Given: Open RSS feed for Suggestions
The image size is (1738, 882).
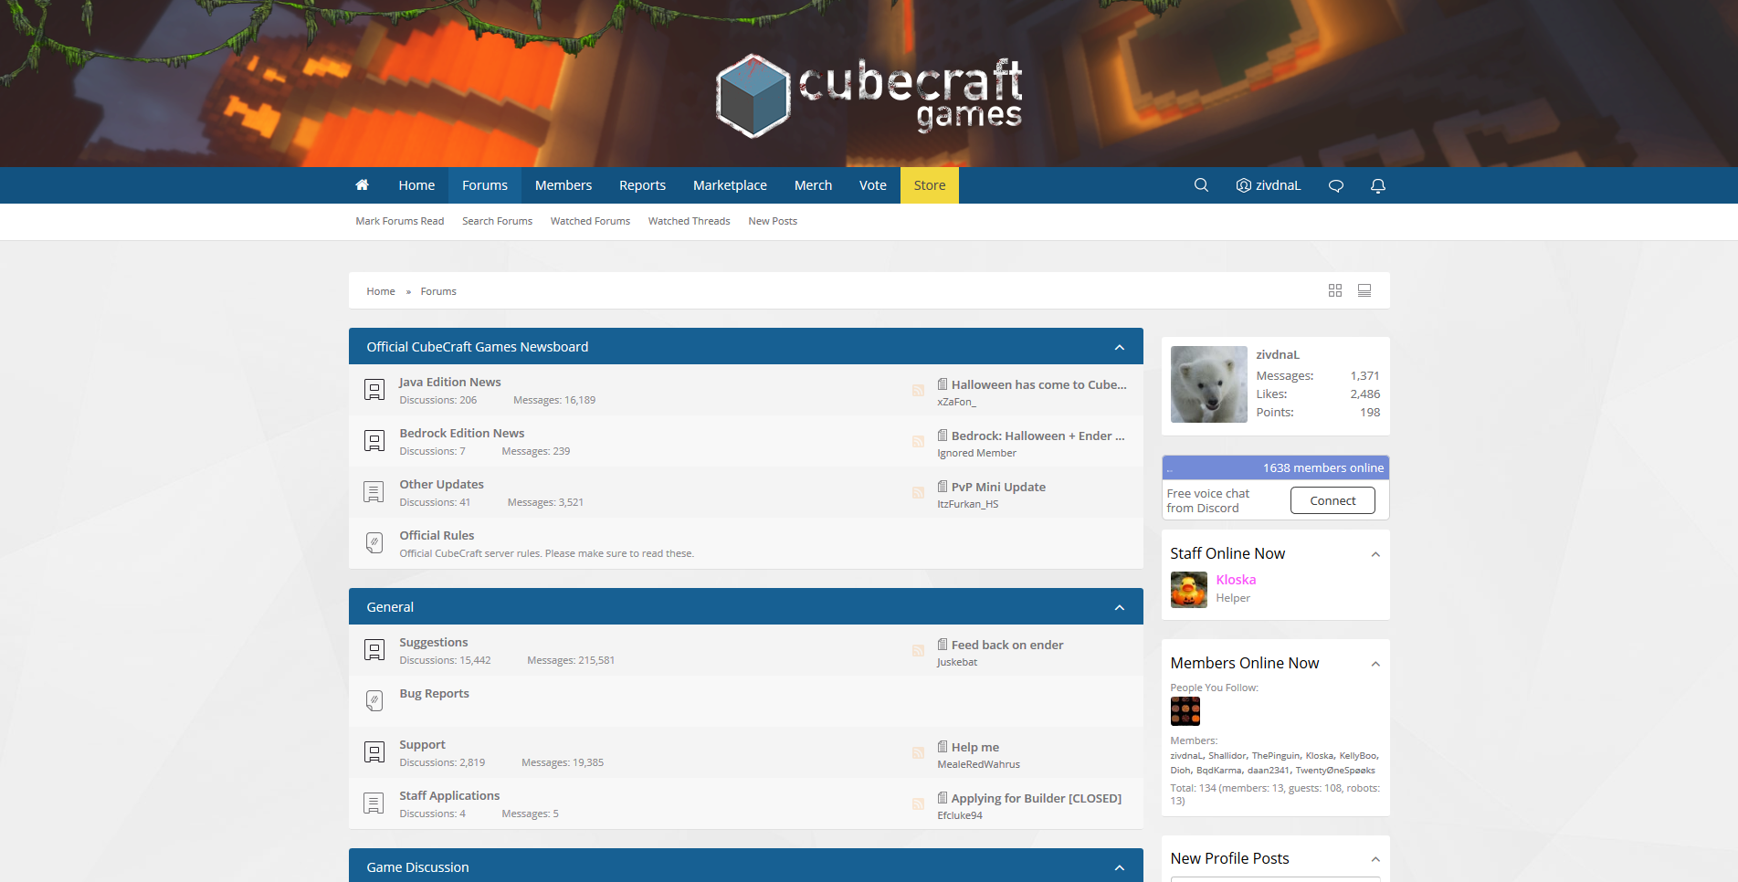Looking at the screenshot, I should [x=918, y=651].
